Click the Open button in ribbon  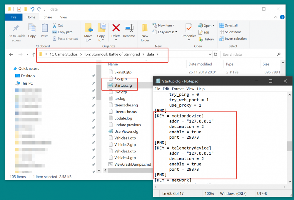(206, 26)
